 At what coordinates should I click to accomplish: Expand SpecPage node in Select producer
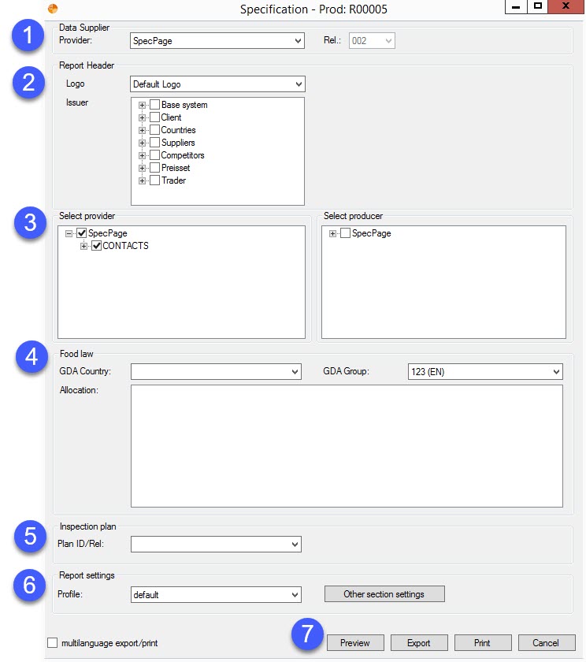click(x=333, y=233)
